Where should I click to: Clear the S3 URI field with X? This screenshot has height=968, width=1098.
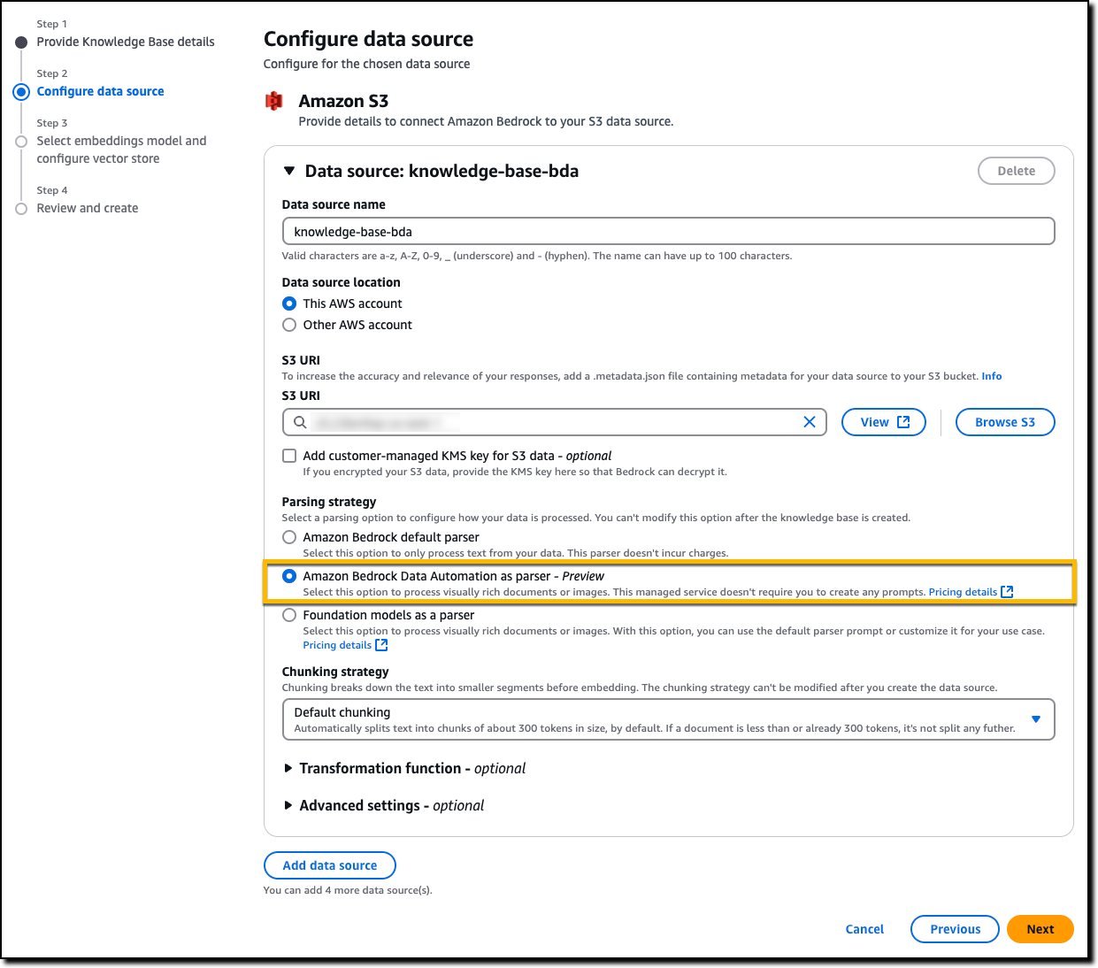pyautogui.click(x=809, y=422)
